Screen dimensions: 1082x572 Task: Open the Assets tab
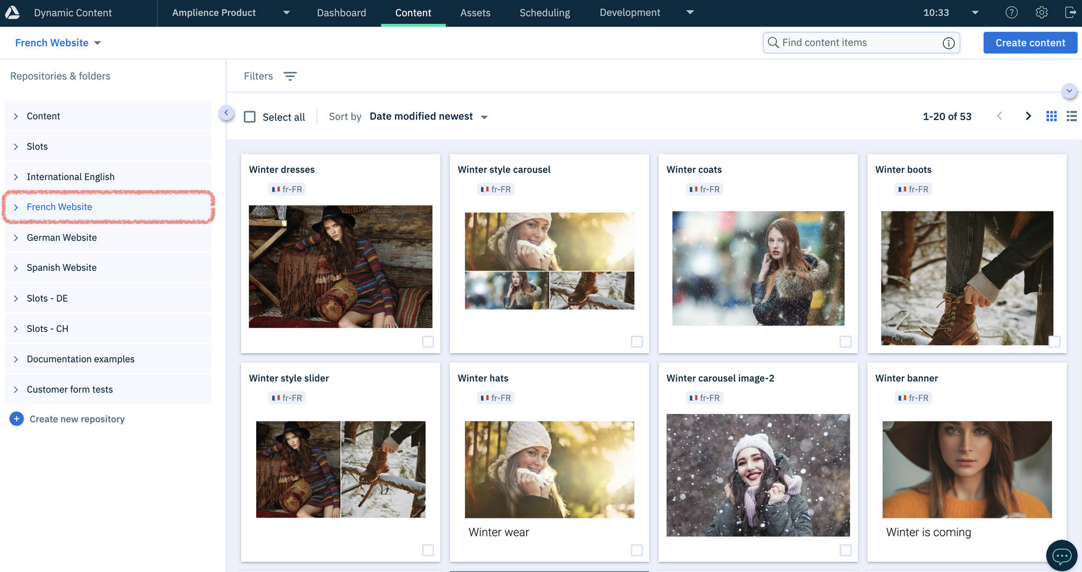click(x=475, y=13)
